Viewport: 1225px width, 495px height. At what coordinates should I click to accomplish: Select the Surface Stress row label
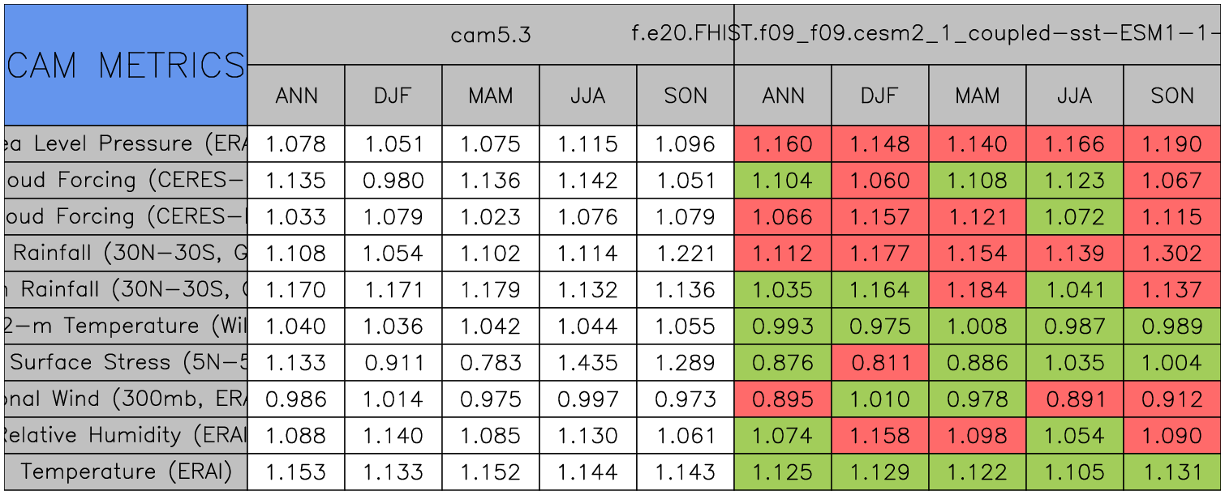(x=126, y=363)
